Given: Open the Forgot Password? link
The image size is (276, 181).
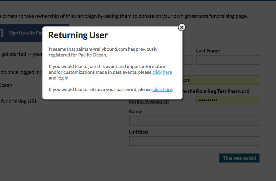Looking at the screenshot, I should pos(149,101).
